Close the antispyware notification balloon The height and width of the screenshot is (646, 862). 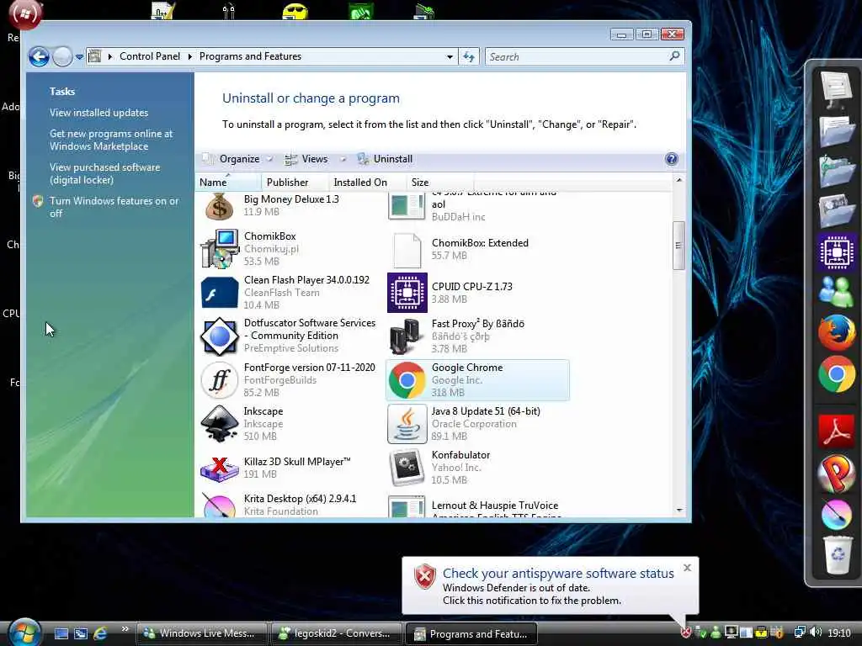pyautogui.click(x=687, y=568)
